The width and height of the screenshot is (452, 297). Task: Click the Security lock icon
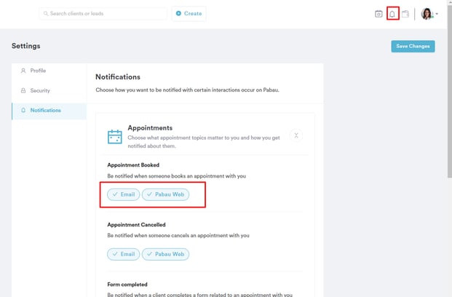click(23, 91)
